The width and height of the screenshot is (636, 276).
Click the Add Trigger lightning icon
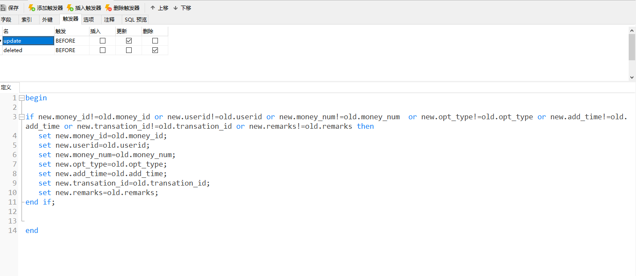(32, 8)
